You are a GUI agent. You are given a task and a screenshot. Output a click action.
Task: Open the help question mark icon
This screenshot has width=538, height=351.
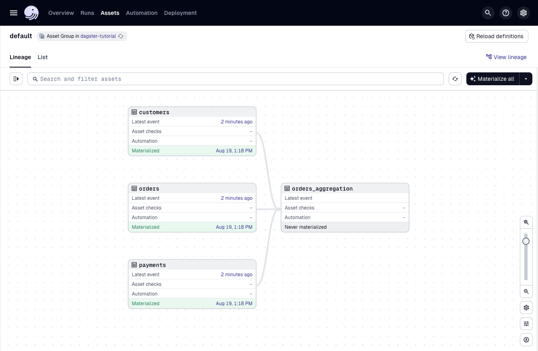click(506, 13)
